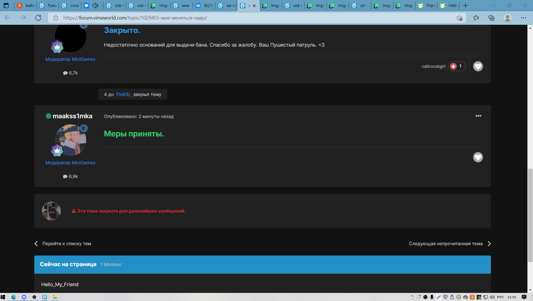
Task: Refresh the page using the browser reload button
Action: click(x=38, y=18)
